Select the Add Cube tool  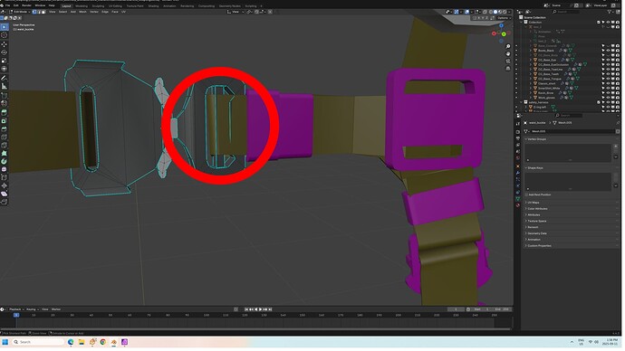point(5,96)
